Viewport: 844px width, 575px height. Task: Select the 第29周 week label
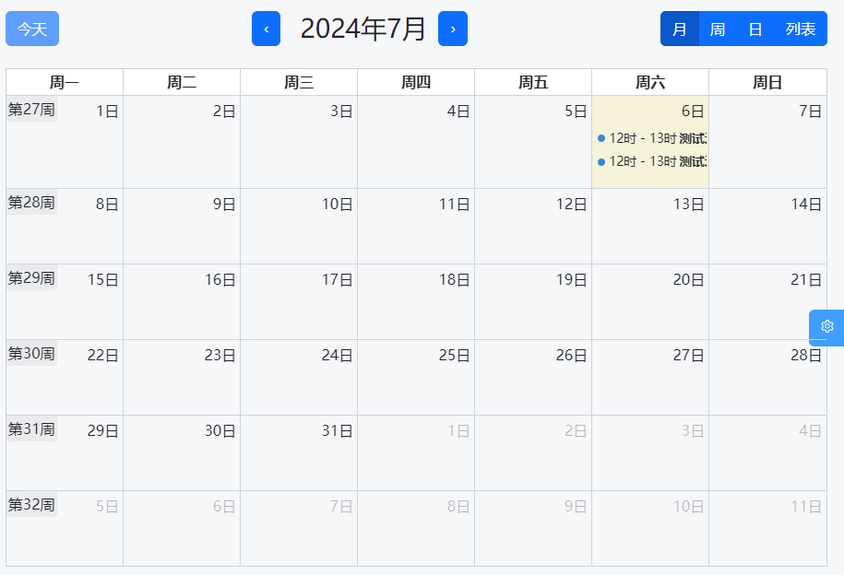point(31,277)
